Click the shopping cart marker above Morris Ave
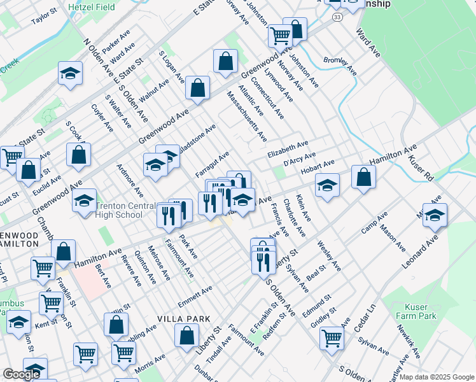The width and height of the screenshot is (476, 382). point(123,353)
